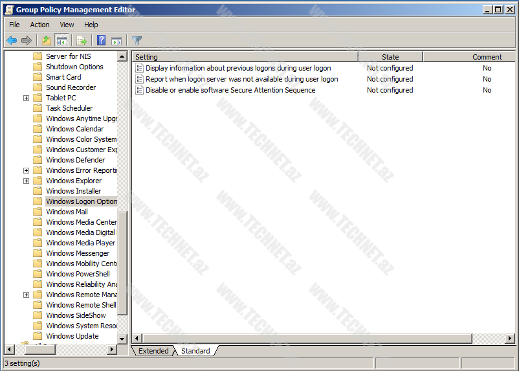Click the Filter funnel toolbar icon

tap(137, 41)
